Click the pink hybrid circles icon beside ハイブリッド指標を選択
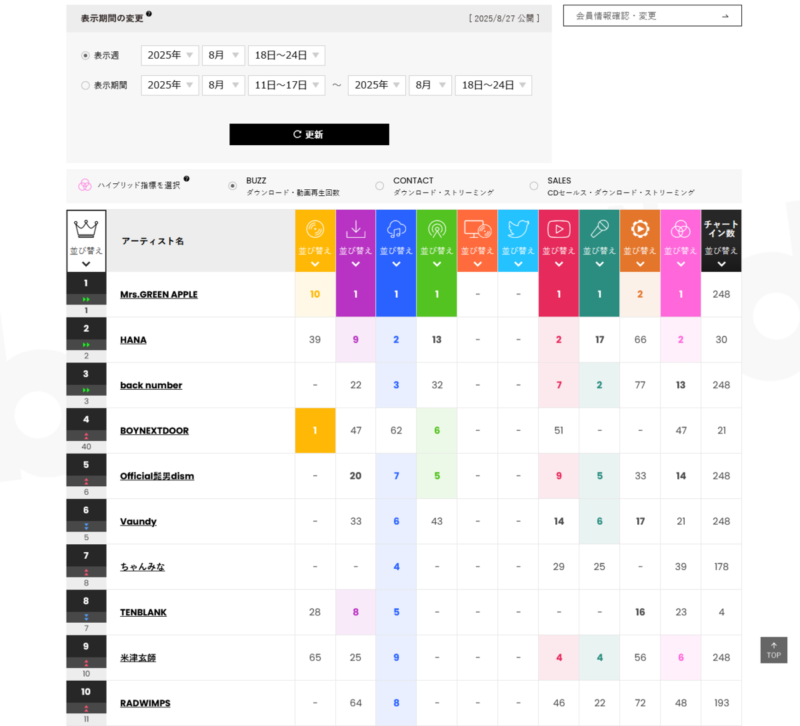Screen dimensions: 800x726 [x=85, y=185]
